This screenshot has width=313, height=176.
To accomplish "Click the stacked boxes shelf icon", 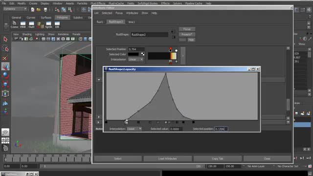I will coord(40,25).
